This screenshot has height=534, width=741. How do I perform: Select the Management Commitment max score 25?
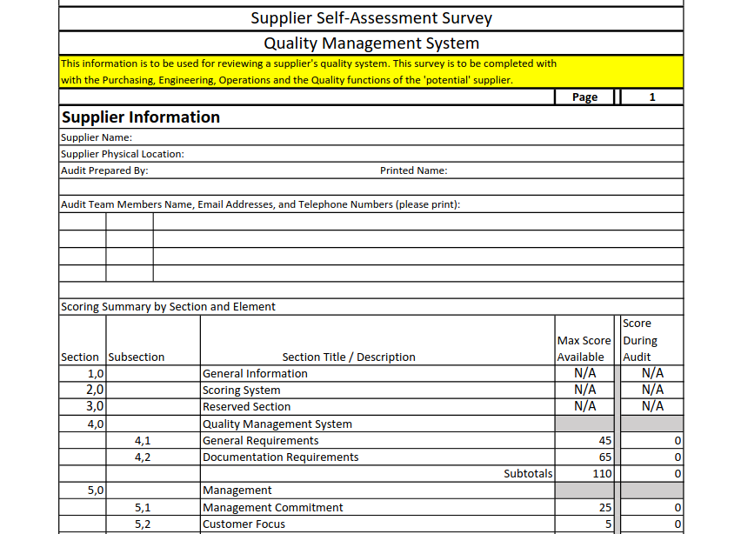point(584,507)
